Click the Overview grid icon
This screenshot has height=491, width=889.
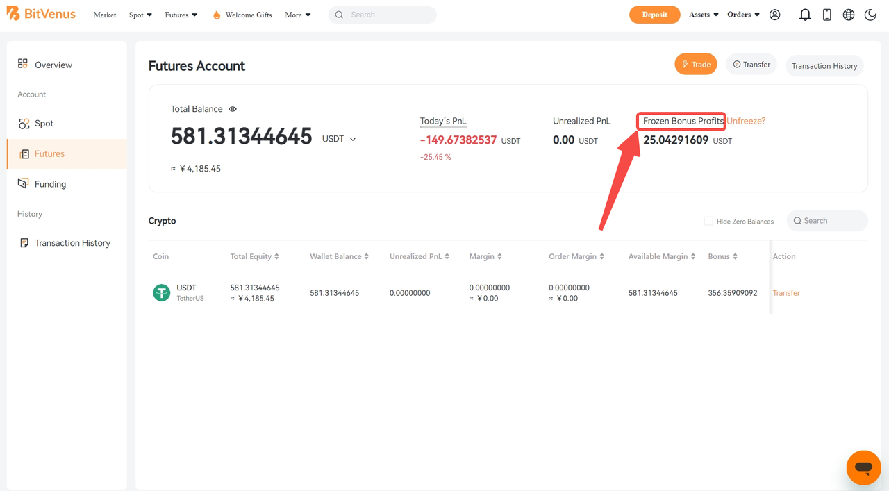[23, 64]
